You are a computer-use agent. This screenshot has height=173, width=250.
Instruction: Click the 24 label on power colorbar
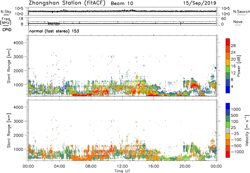point(233,52)
